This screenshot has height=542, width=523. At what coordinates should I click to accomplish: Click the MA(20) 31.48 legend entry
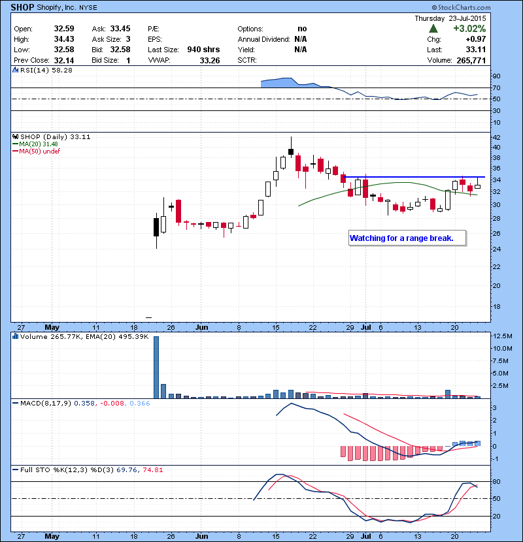(x=36, y=144)
